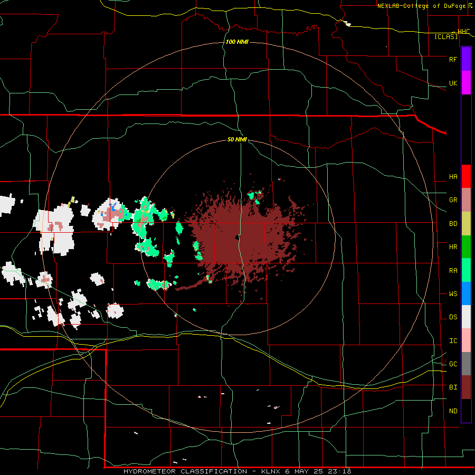Viewport: 475px width, 475px height.
Task: Click the purple RF legend color swatch
Action: [x=466, y=59]
